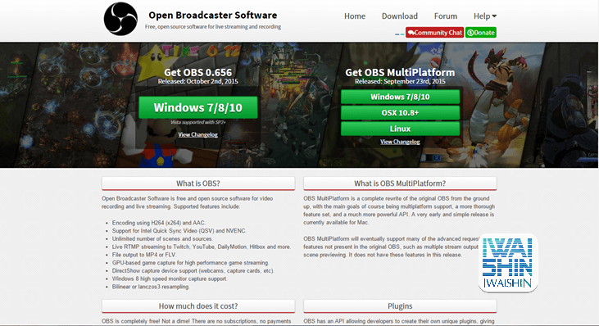
Task: Click the OBS circular logo
Action: click(x=120, y=19)
